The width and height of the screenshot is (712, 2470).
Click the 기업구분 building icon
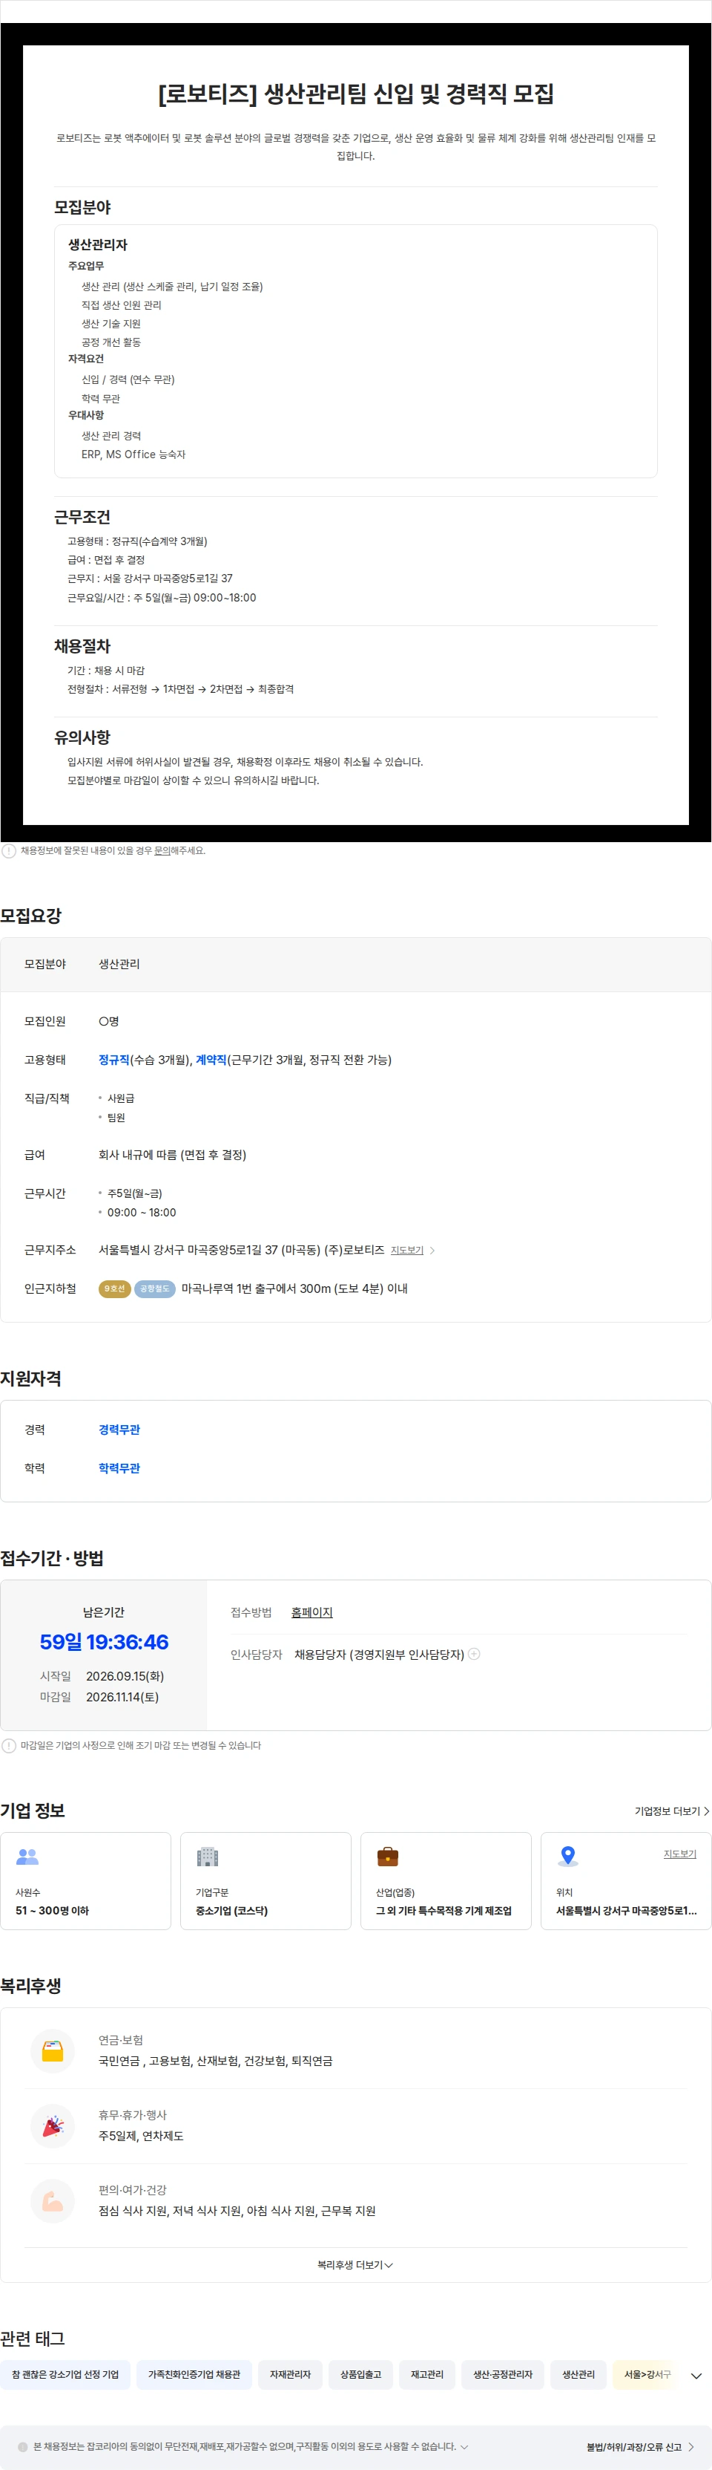click(x=208, y=1857)
